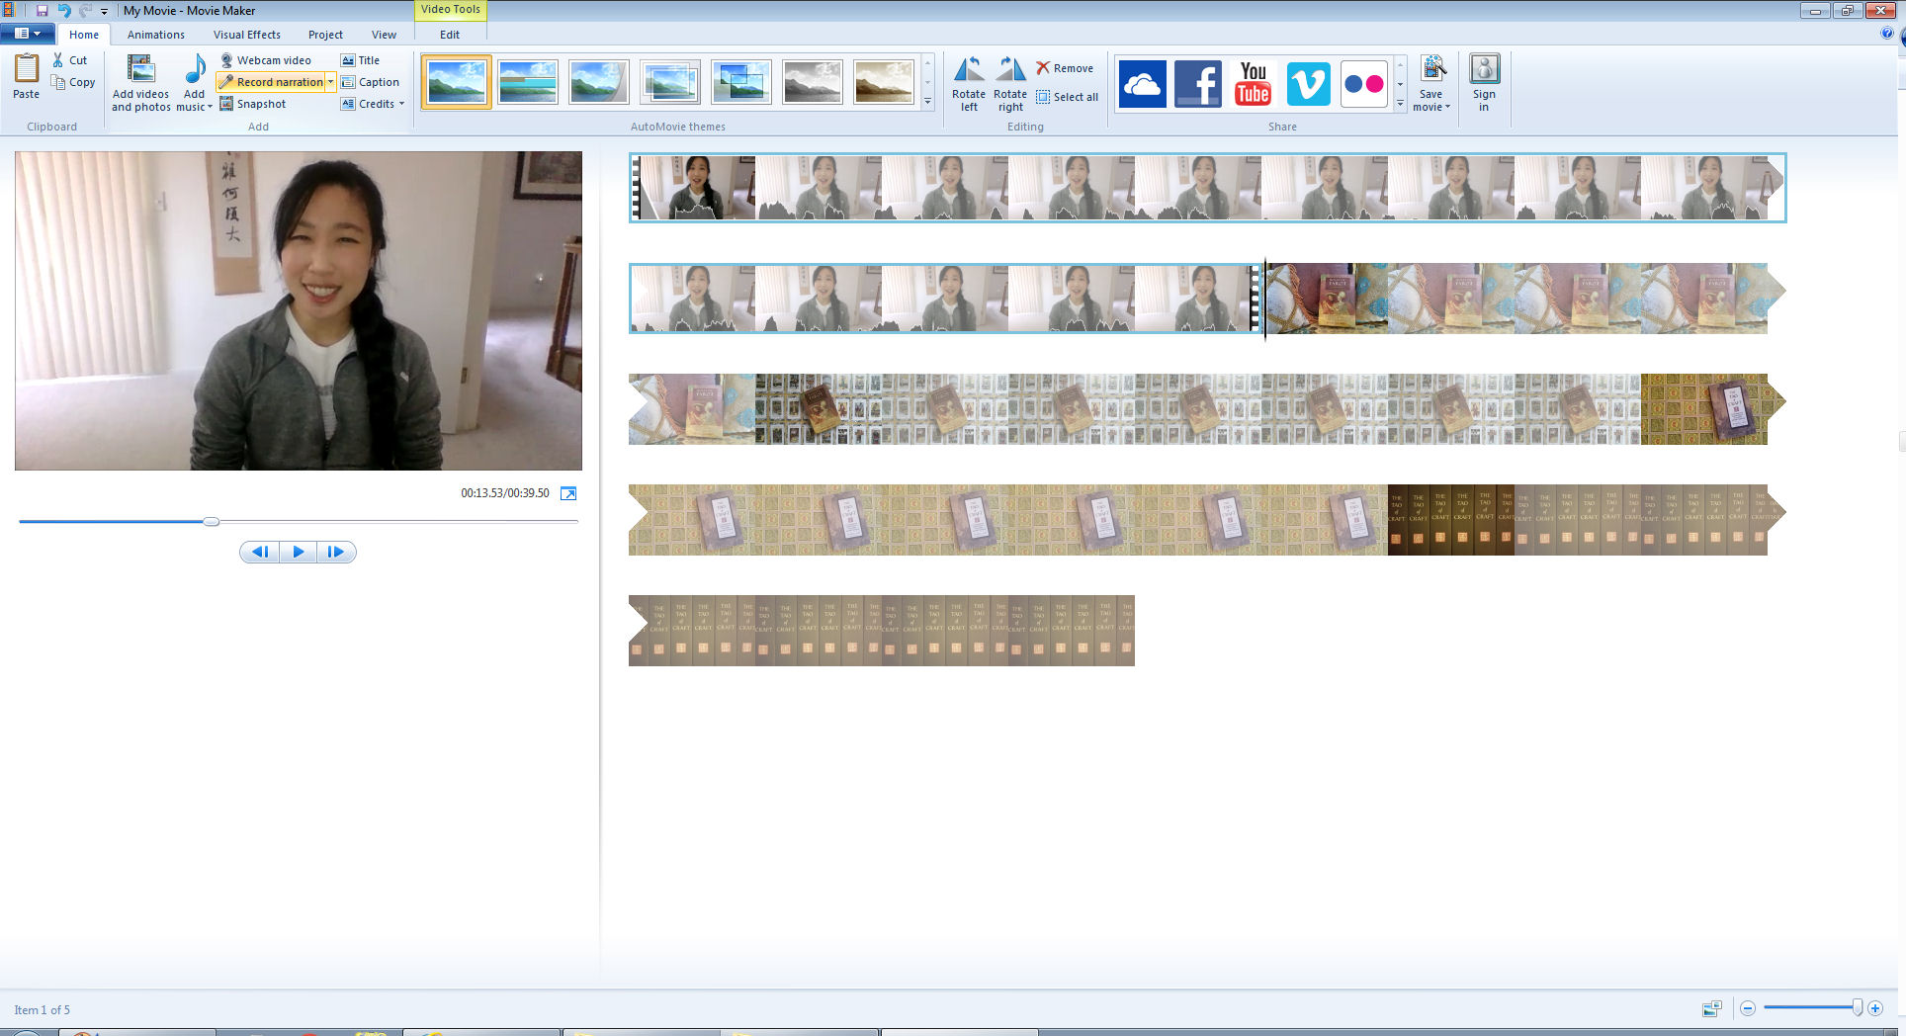The height and width of the screenshot is (1036, 1906).
Task: Click the Vimeo share icon
Action: pos(1308,84)
